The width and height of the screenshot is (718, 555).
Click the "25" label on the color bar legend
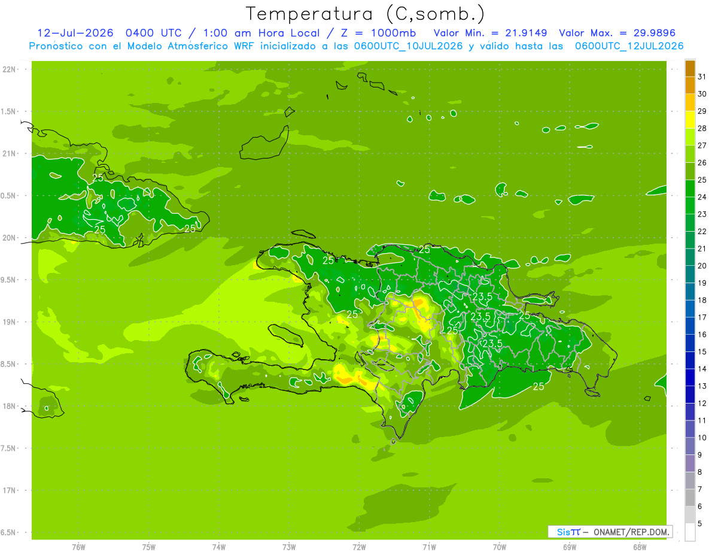(702, 180)
